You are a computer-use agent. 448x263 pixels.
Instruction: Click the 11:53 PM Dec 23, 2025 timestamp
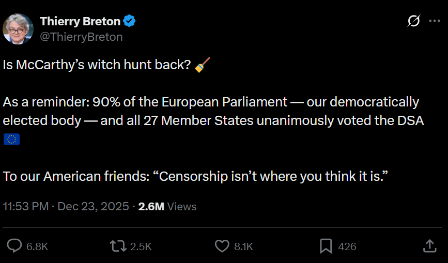[66, 207]
